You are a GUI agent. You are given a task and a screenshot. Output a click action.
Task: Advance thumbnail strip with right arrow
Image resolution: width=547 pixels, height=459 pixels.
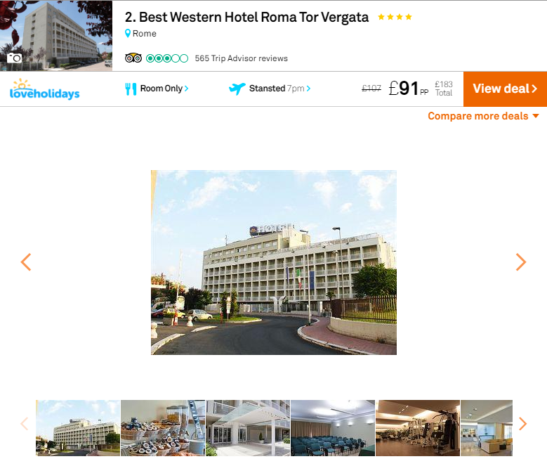pyautogui.click(x=522, y=424)
